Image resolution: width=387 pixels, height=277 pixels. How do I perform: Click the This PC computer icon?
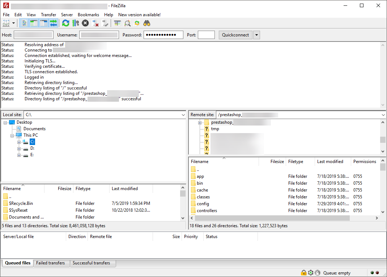tap(19, 135)
